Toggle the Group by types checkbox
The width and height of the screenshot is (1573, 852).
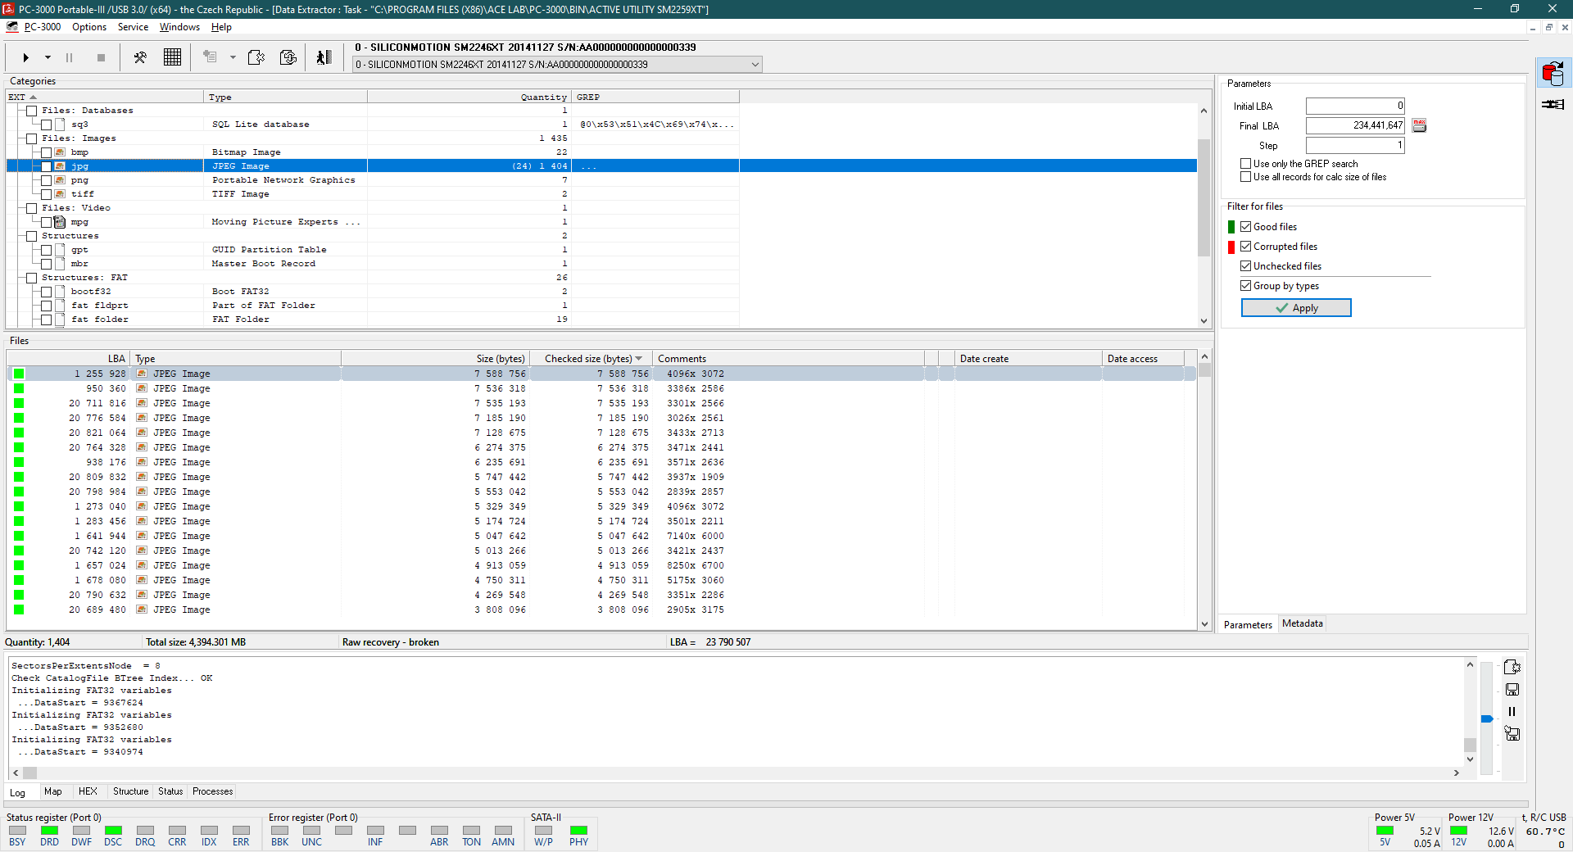pyautogui.click(x=1246, y=286)
